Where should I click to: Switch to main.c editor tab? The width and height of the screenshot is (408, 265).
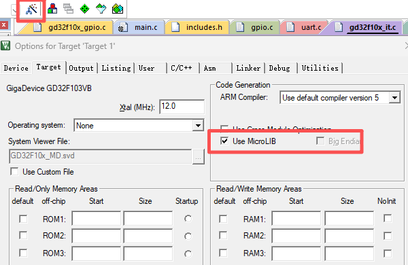click(139, 27)
